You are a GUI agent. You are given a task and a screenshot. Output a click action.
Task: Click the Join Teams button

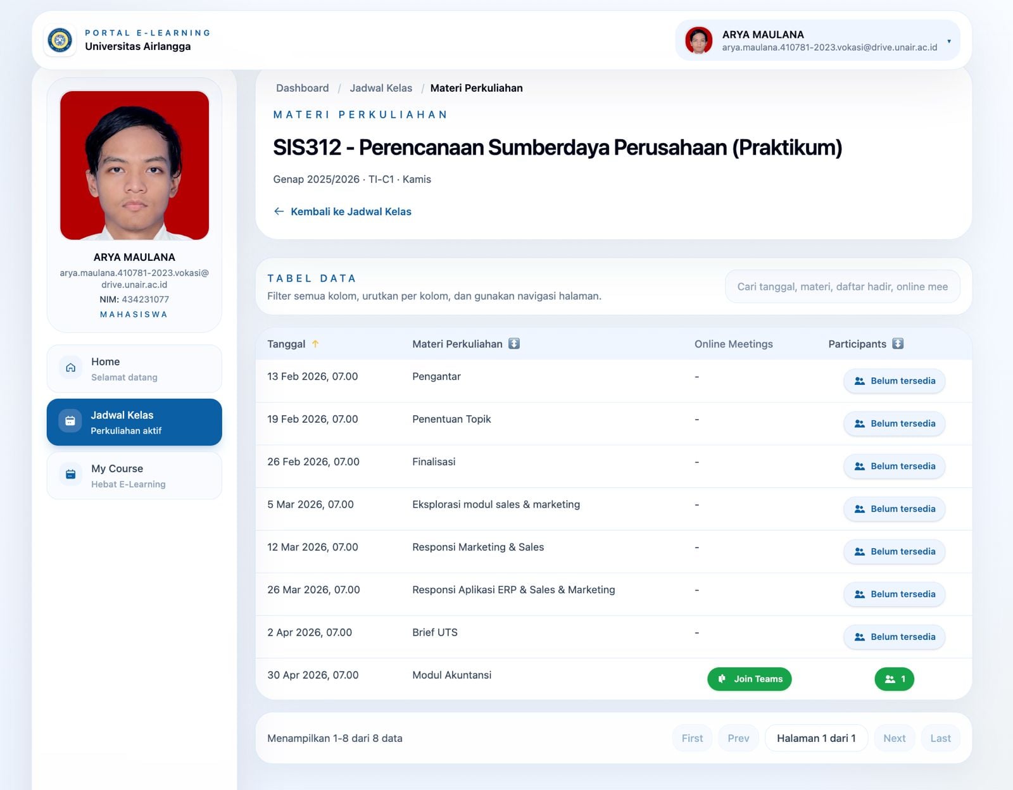point(749,679)
